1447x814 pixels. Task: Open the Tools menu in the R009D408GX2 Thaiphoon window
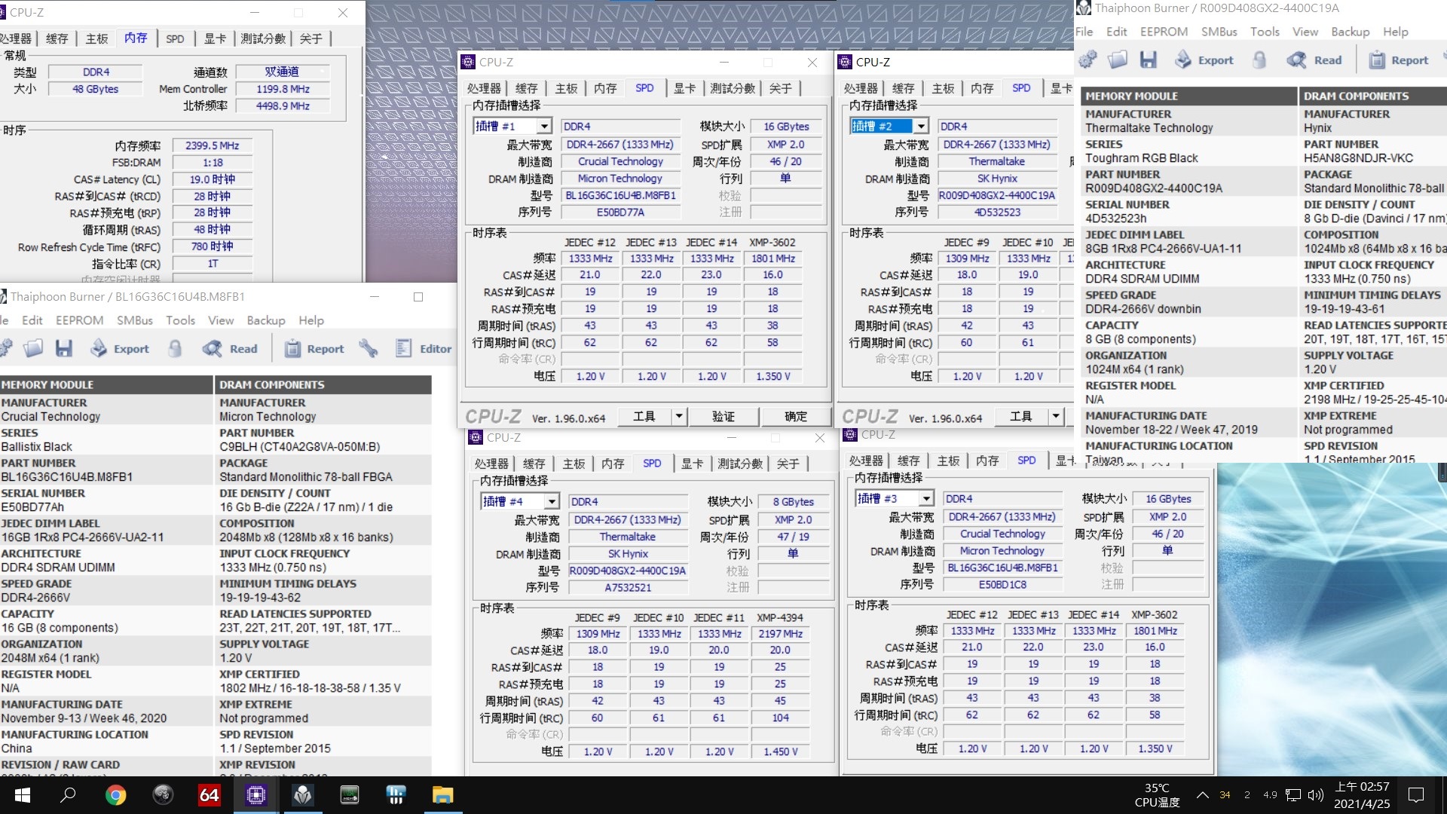1265,32
